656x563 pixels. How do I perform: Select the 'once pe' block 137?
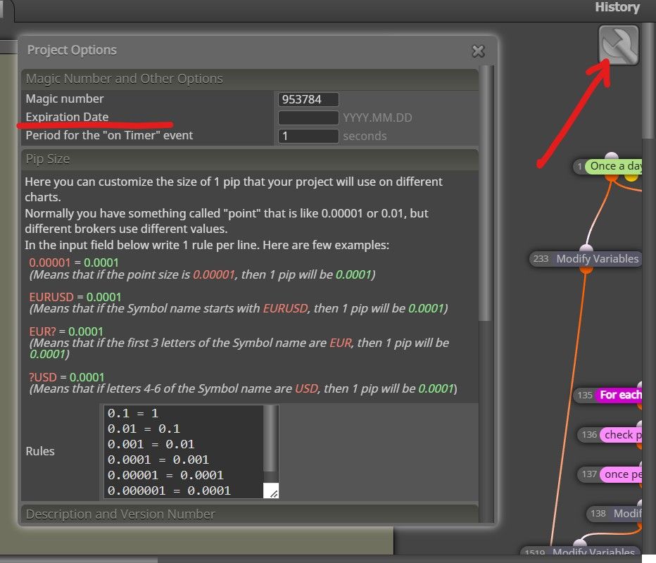pyautogui.click(x=610, y=474)
